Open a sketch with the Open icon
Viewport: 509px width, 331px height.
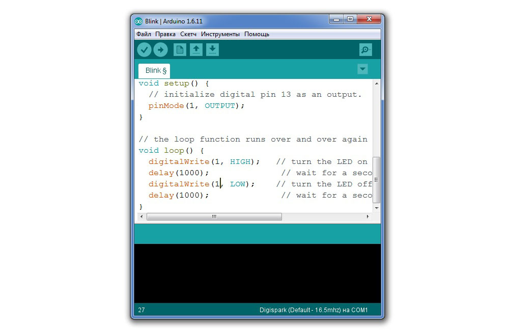[x=196, y=49]
